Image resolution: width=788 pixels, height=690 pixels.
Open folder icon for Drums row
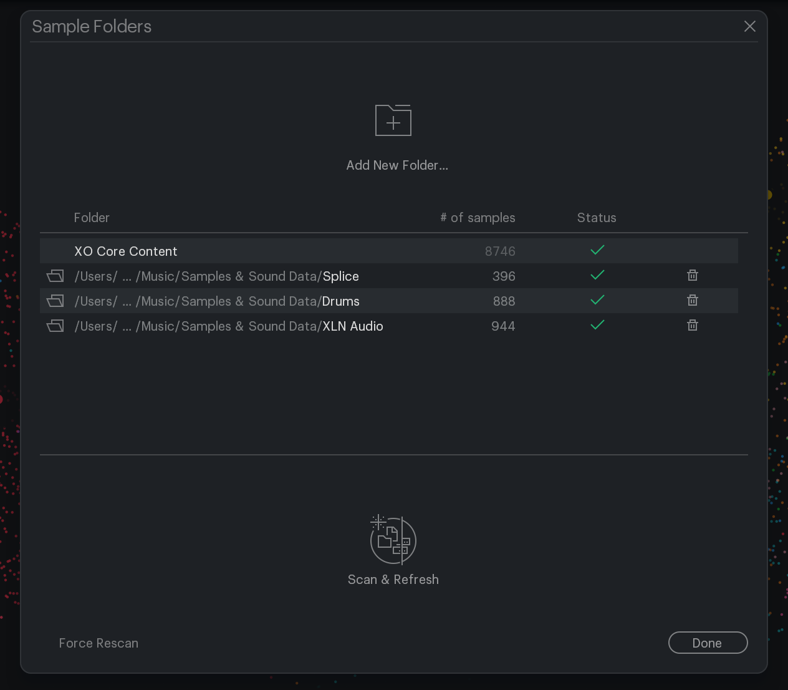point(55,300)
